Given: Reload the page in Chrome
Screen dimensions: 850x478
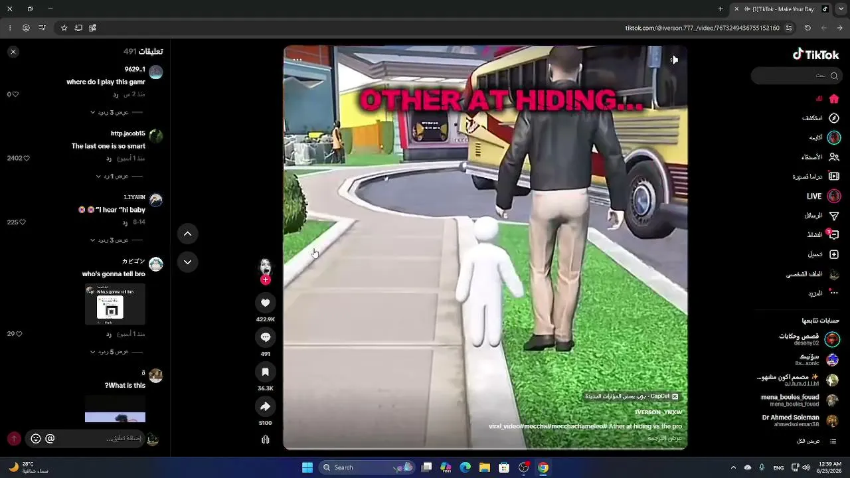Looking at the screenshot, I should click(x=807, y=28).
